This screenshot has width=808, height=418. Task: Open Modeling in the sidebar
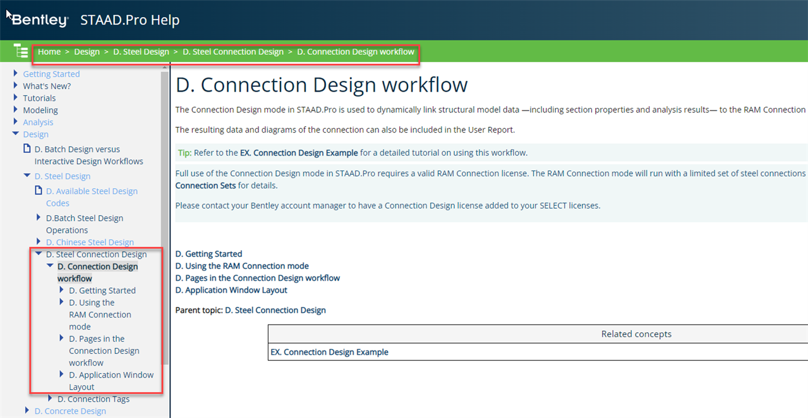pyautogui.click(x=40, y=110)
